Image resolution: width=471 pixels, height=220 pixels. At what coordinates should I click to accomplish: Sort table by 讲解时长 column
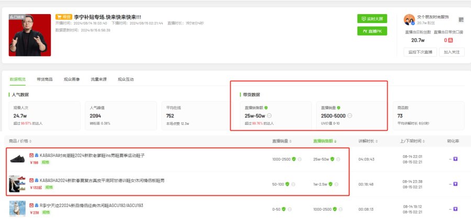click(367, 141)
